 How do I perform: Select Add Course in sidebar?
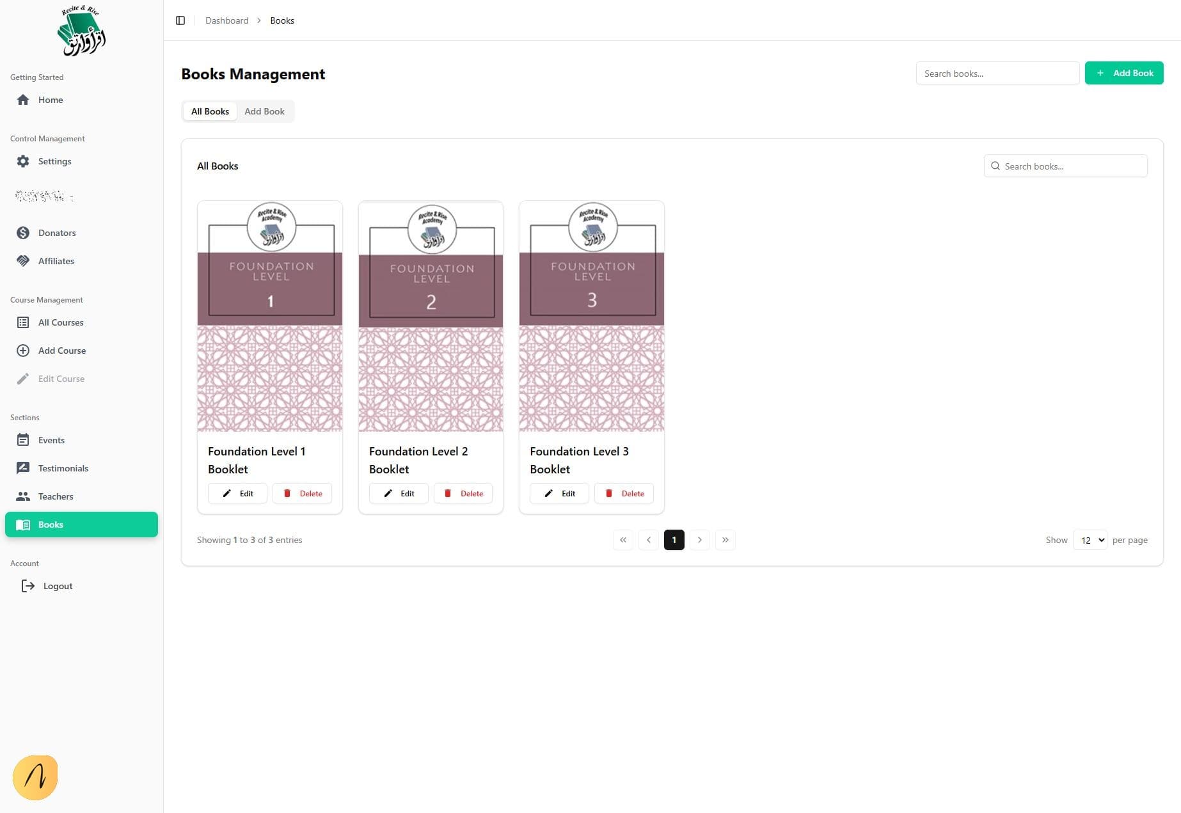(61, 351)
